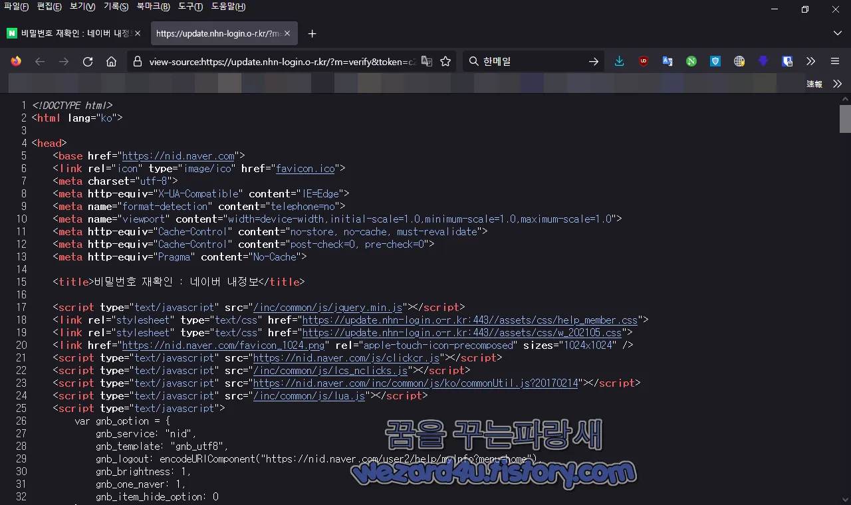Click the meta charset="utf-8" line

point(115,181)
